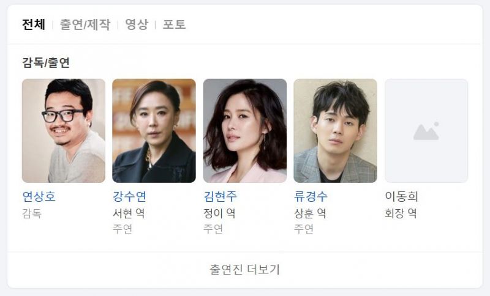Screen dimensions: 490x296
Task: Open the 포토 tab
Action: click(x=175, y=24)
